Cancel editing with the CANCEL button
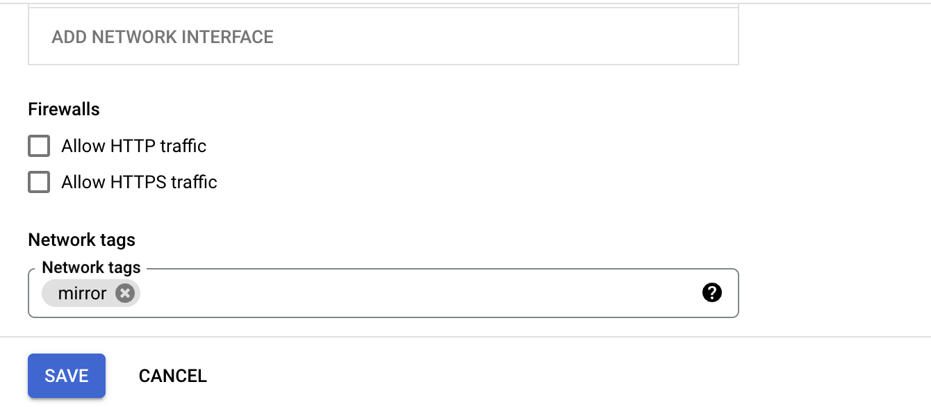The height and width of the screenshot is (407, 931). coord(173,376)
